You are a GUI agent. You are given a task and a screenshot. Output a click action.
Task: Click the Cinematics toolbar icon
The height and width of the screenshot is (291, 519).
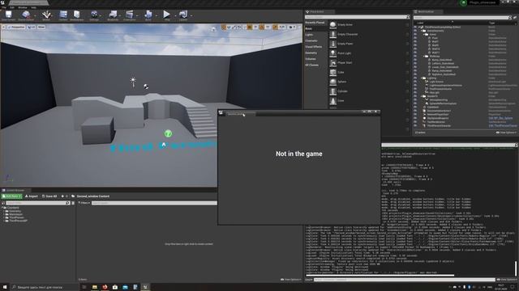click(x=130, y=15)
